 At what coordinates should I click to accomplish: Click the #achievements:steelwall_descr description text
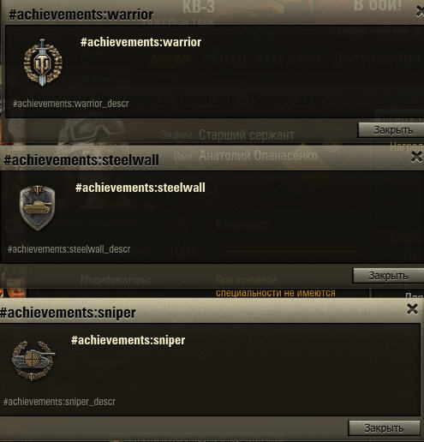coord(69,249)
